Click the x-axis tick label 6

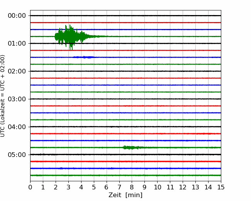tap(107, 187)
